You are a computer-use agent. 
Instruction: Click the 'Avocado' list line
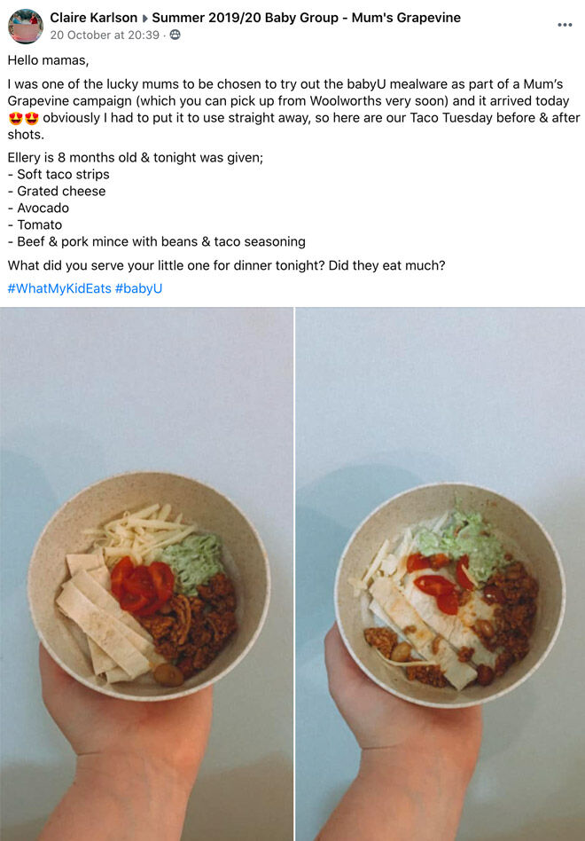38,208
